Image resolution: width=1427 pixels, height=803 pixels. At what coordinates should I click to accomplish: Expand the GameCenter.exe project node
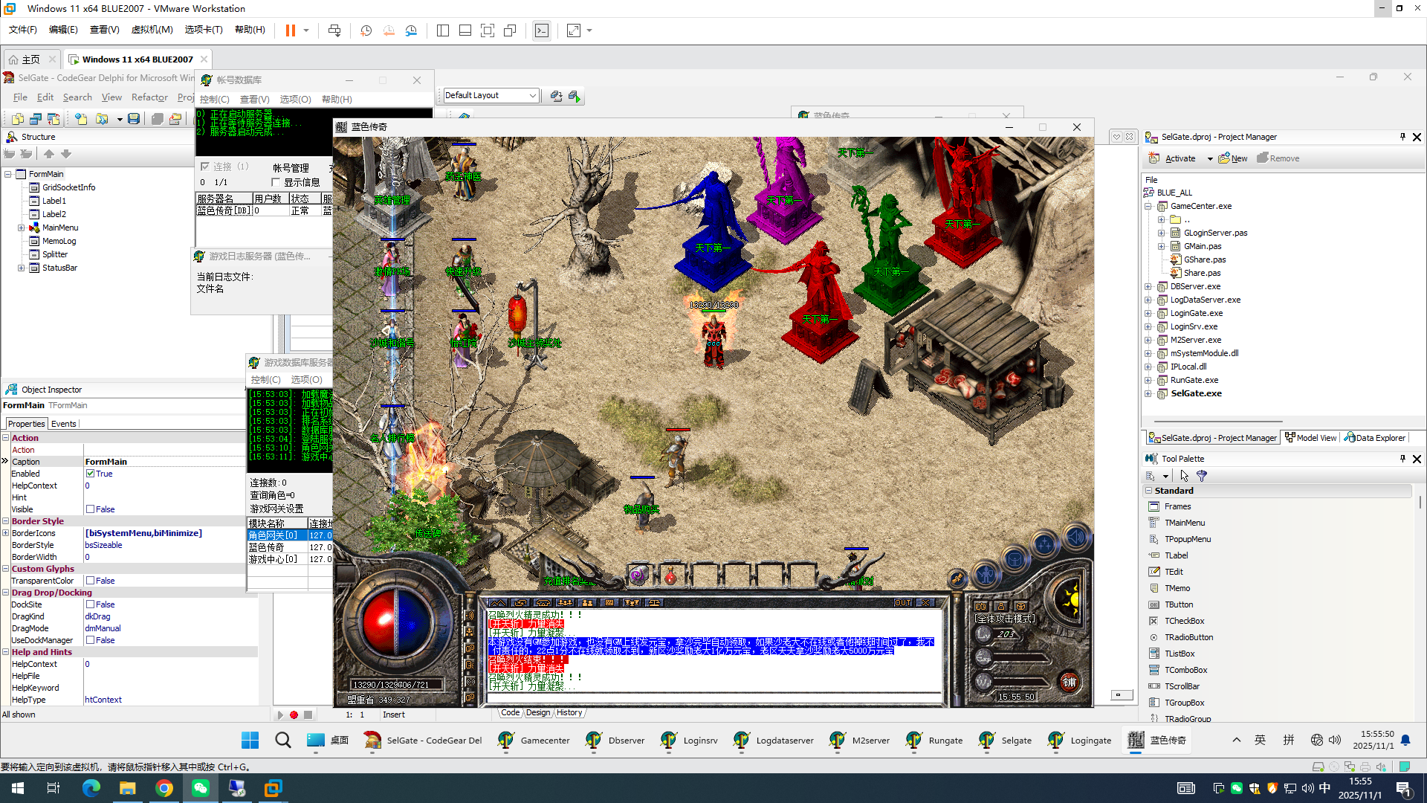click(1148, 206)
